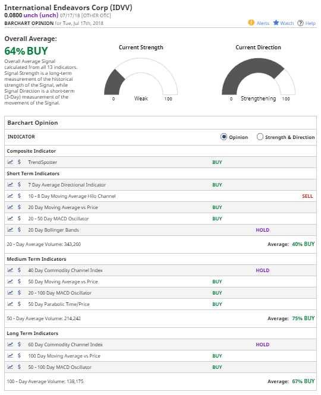The image size is (321, 395).
Task: Open the Alerts link
Action: 263,23
